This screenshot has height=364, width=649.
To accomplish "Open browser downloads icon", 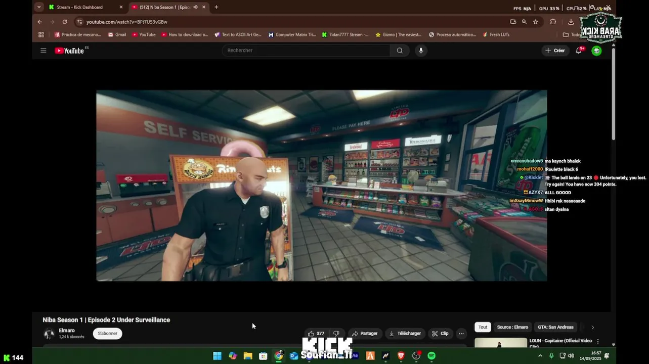I will (571, 22).
